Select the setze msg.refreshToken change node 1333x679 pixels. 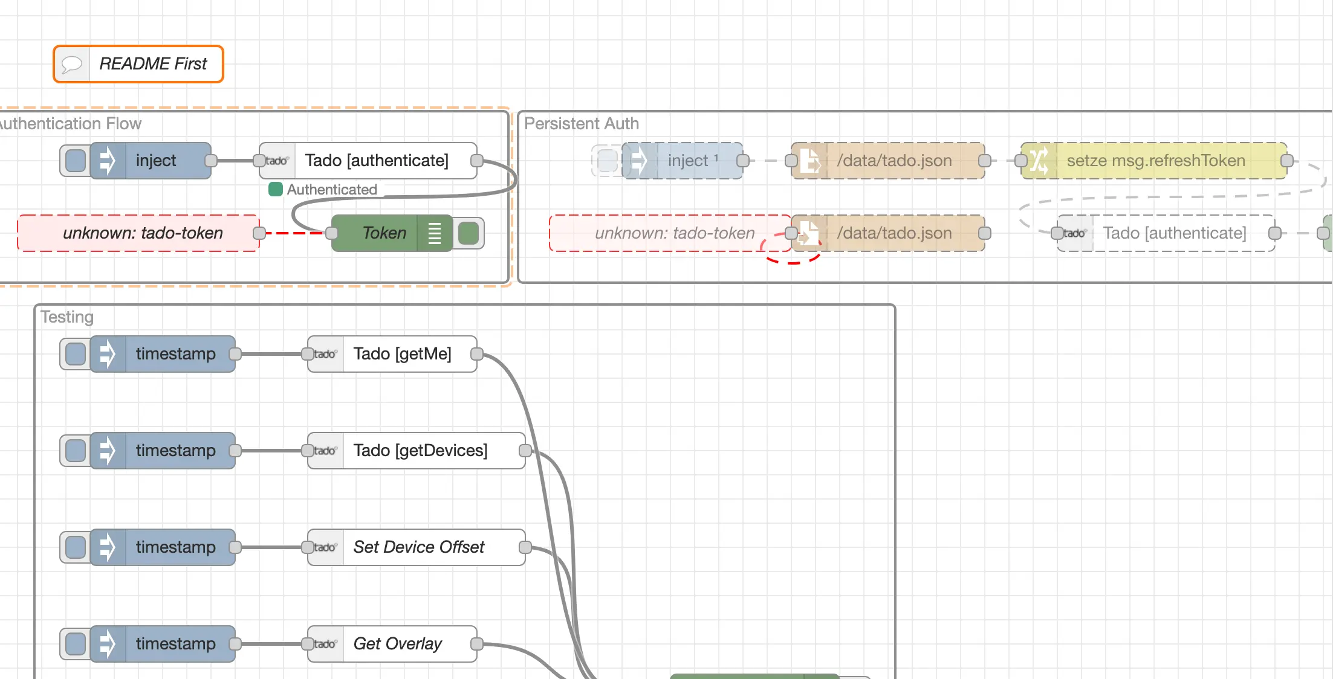[x=1154, y=161]
